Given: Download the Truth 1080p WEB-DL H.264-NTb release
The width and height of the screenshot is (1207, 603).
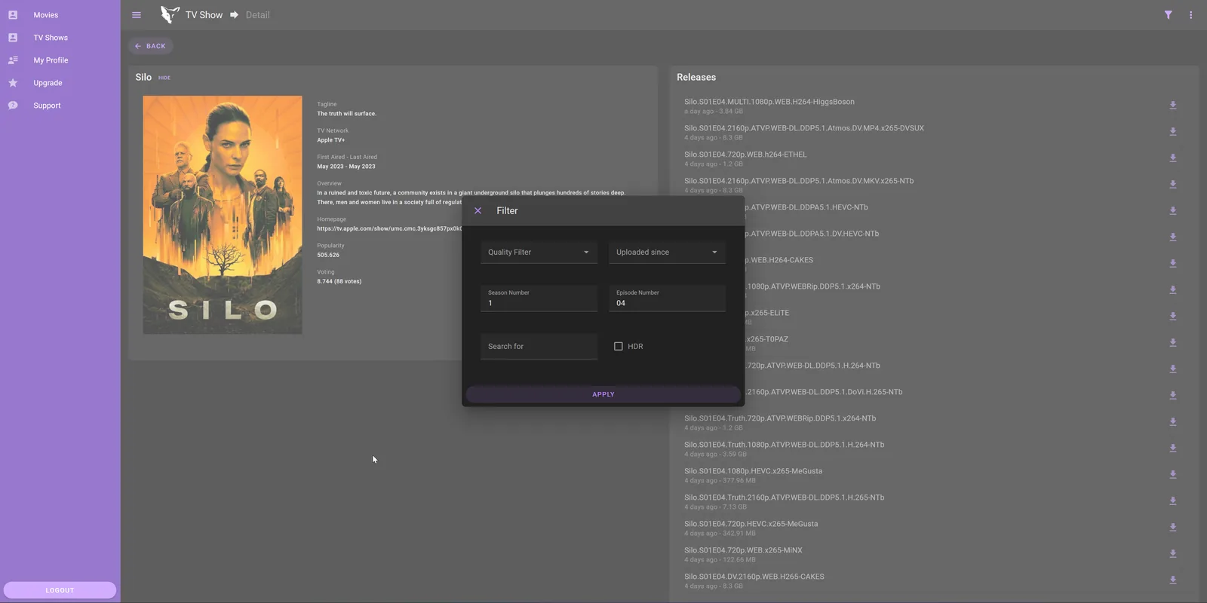Looking at the screenshot, I should [x=1172, y=448].
